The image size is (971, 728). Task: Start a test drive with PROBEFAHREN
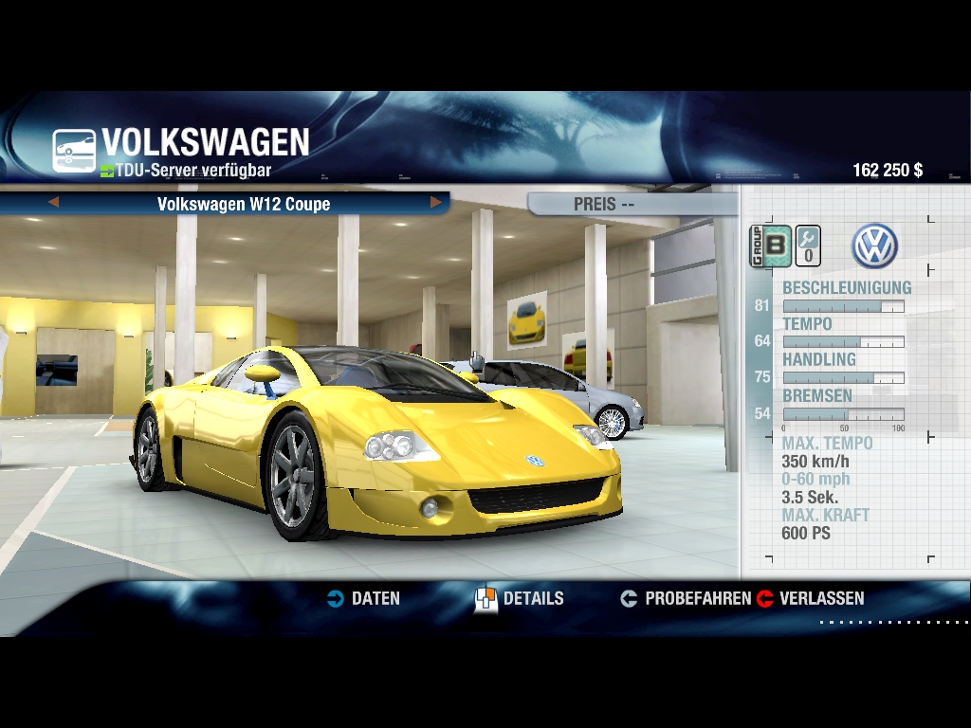(x=698, y=599)
